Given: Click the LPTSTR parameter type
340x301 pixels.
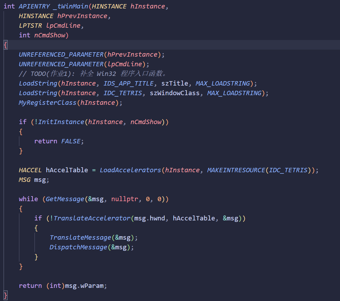Looking at the screenshot, I should point(31,26).
